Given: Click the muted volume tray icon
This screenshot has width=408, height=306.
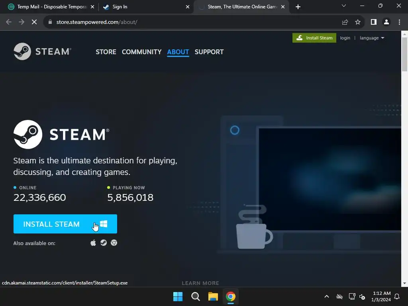Looking at the screenshot, I should (362, 296).
